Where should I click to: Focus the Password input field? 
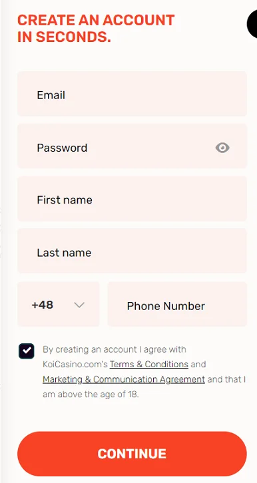132,146
